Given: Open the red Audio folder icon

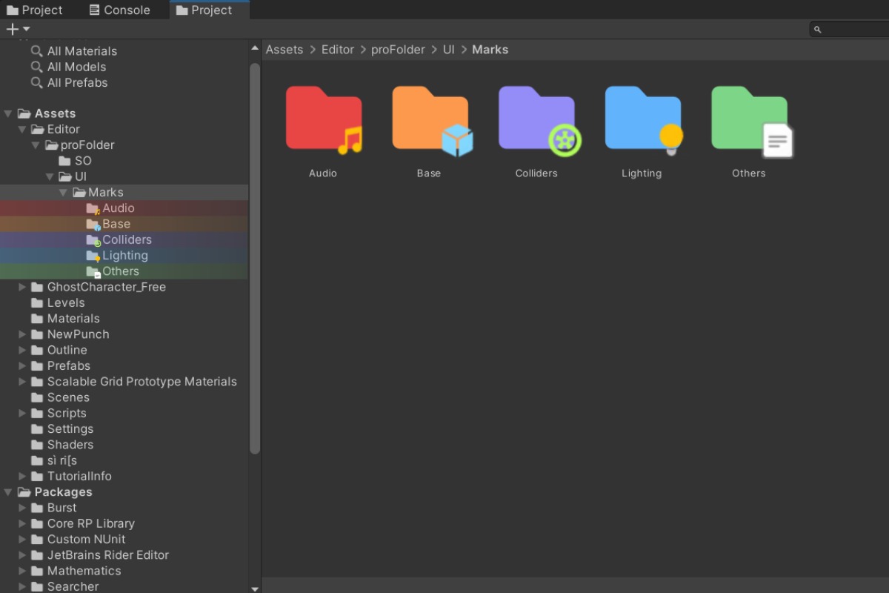Looking at the screenshot, I should pyautogui.click(x=323, y=120).
